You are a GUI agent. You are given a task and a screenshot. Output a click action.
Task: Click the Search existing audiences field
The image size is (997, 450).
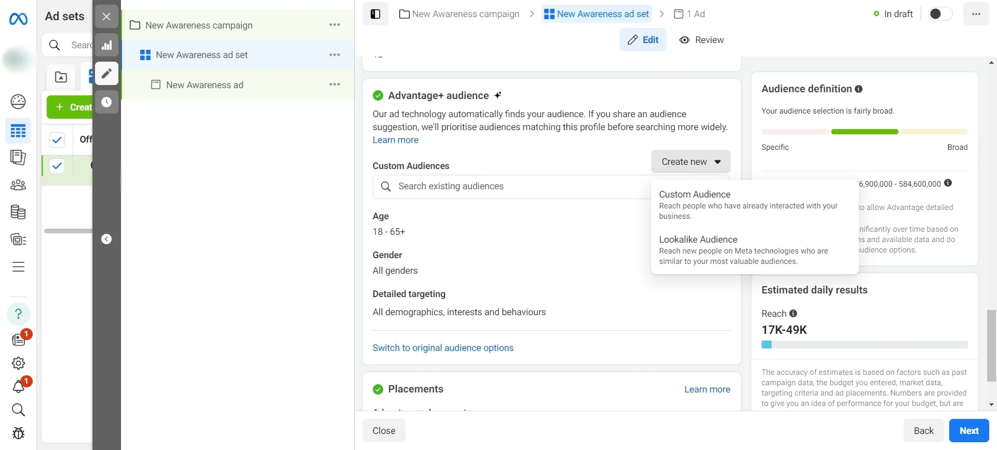(x=512, y=187)
